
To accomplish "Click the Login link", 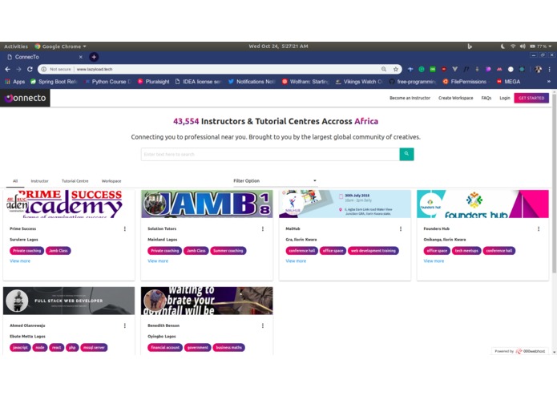I will (x=504, y=98).
